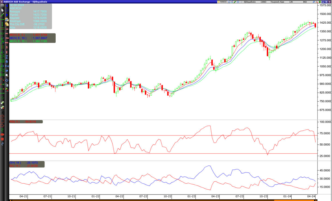Choose the hollow ellipse drawing tool
The width and height of the screenshot is (332, 201).
pyautogui.click(x=2, y=116)
